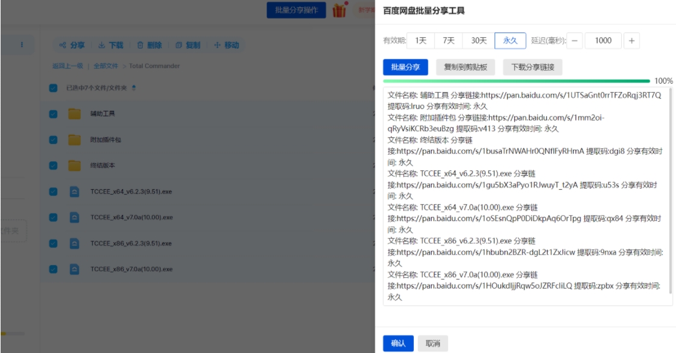676x353 pixels.
Task: Click the green 100% progress bar
Action: click(516, 81)
